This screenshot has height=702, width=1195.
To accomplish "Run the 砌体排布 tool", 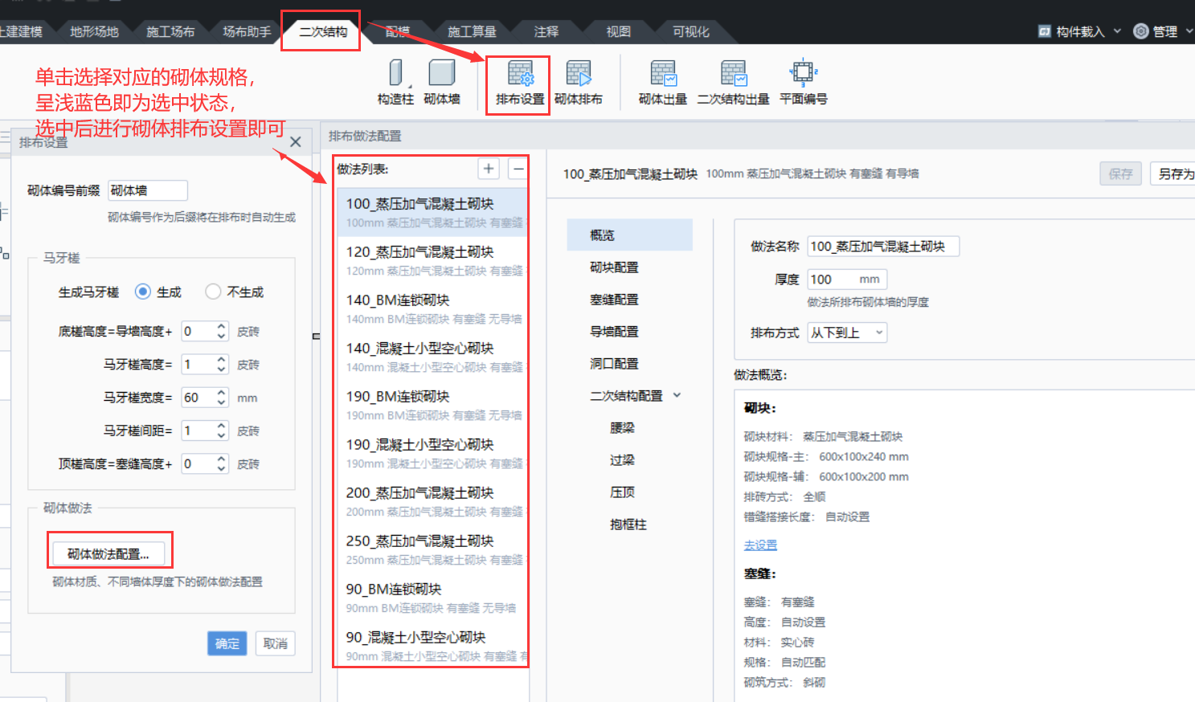I will pos(578,84).
